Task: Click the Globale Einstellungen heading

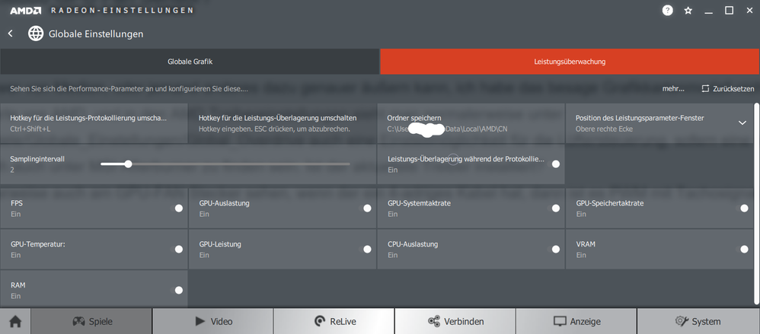Action: pos(96,34)
